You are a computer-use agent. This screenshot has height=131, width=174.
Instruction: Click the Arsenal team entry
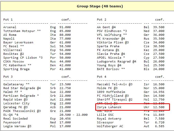(10, 27)
